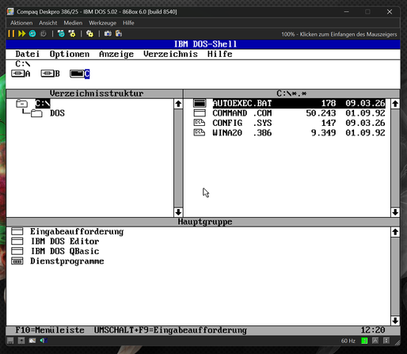Click the yellow fast-forward toolbar icon
This screenshot has width=407, height=354.
22,34
